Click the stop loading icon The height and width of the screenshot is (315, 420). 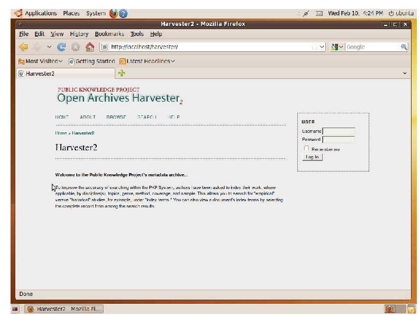[76, 47]
